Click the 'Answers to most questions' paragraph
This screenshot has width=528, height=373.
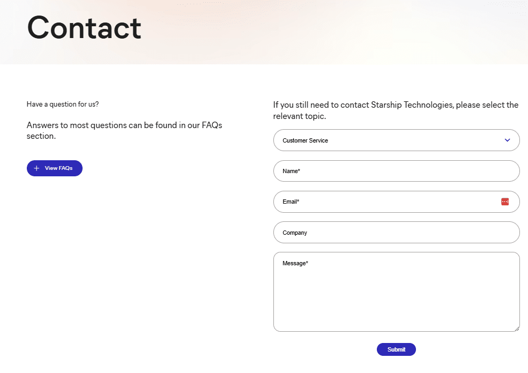124,131
